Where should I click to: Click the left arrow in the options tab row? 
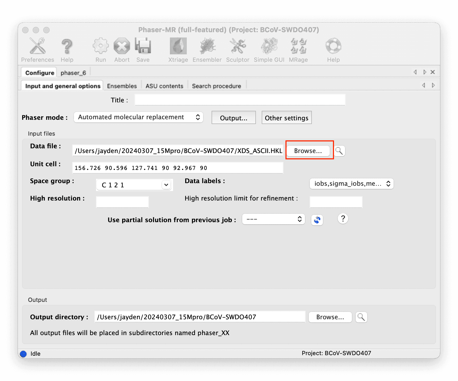(x=424, y=85)
